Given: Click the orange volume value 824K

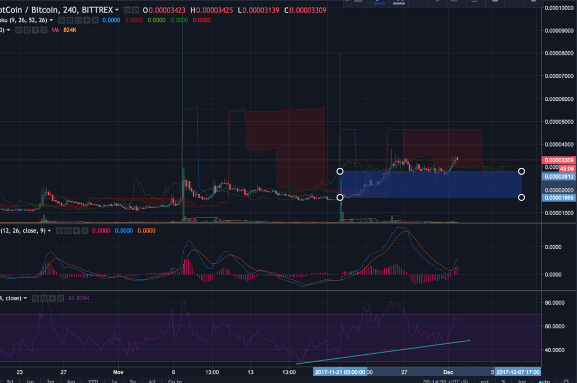Looking at the screenshot, I should click(x=70, y=30).
